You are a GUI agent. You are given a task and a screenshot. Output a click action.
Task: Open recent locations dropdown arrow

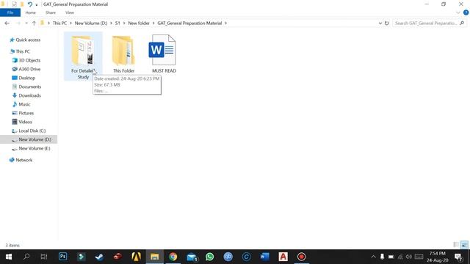point(26,23)
